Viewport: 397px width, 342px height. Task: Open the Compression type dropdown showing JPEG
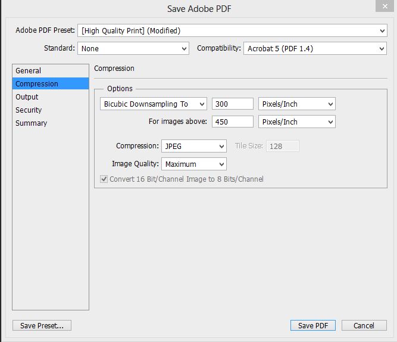(x=194, y=146)
